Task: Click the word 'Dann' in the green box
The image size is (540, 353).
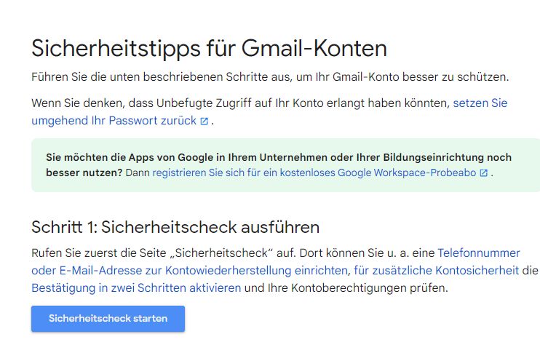Action: (x=138, y=172)
